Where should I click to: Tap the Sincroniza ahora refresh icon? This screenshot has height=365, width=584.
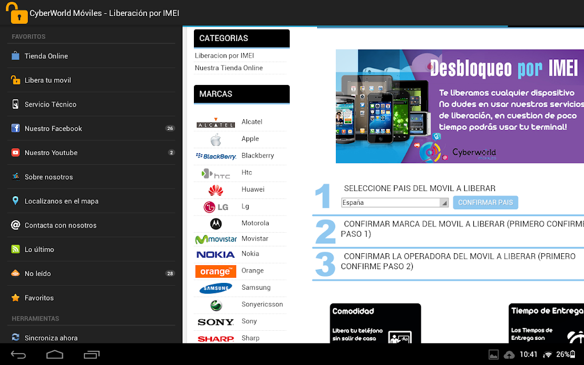point(15,338)
